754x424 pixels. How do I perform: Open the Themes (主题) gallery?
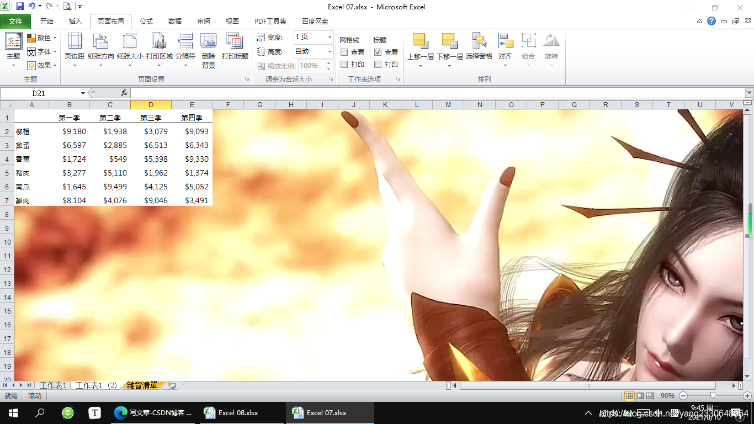point(13,50)
